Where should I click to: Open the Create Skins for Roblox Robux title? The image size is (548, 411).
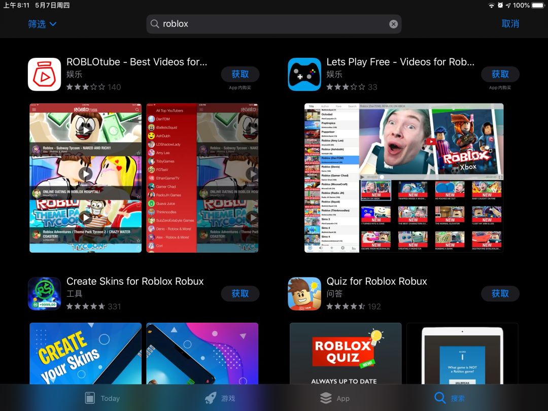click(135, 281)
